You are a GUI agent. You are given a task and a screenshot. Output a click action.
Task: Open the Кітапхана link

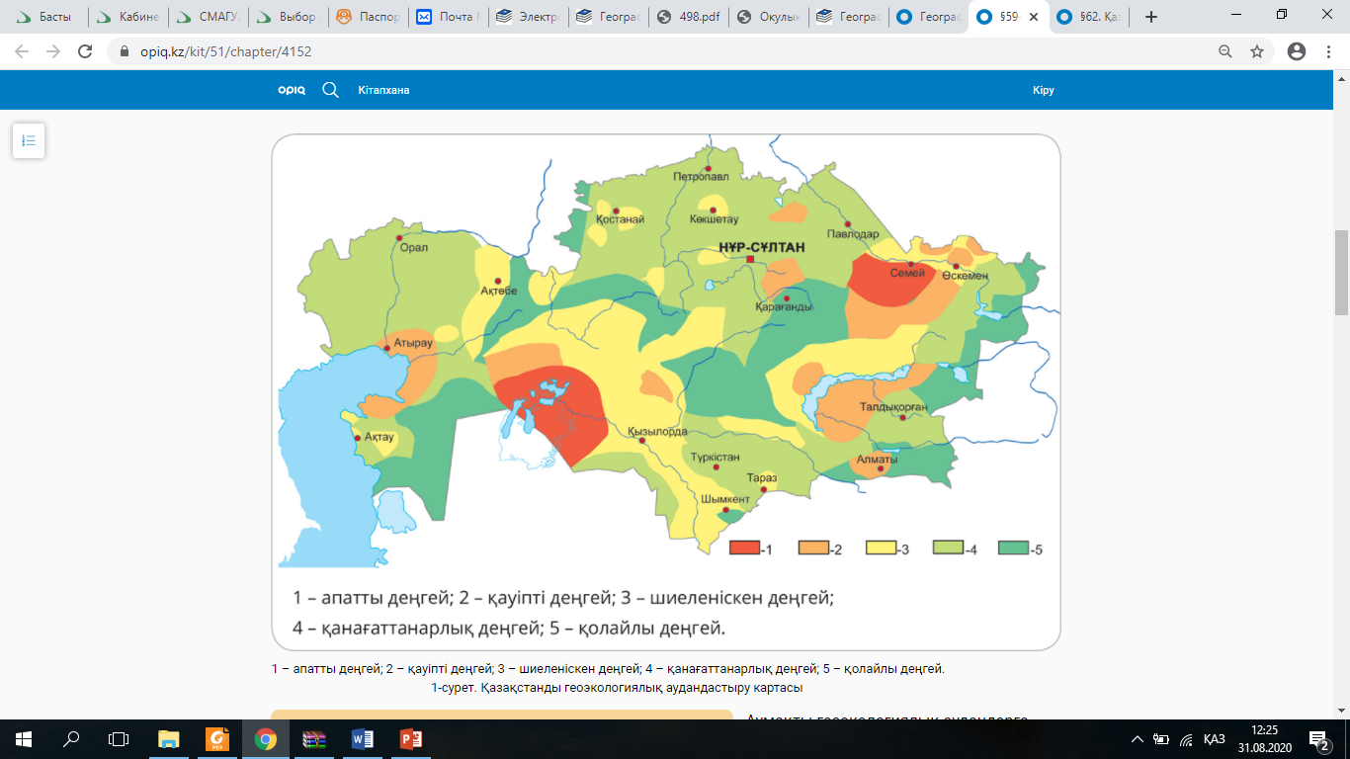(x=383, y=90)
